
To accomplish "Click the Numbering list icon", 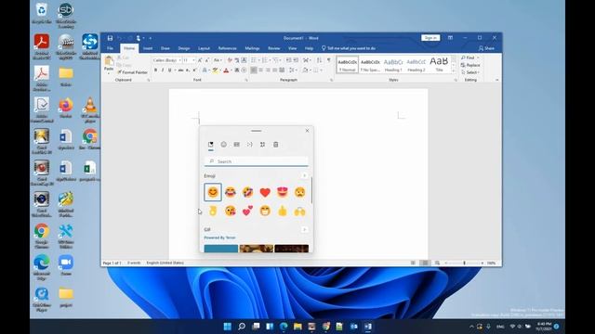I will click(x=266, y=60).
